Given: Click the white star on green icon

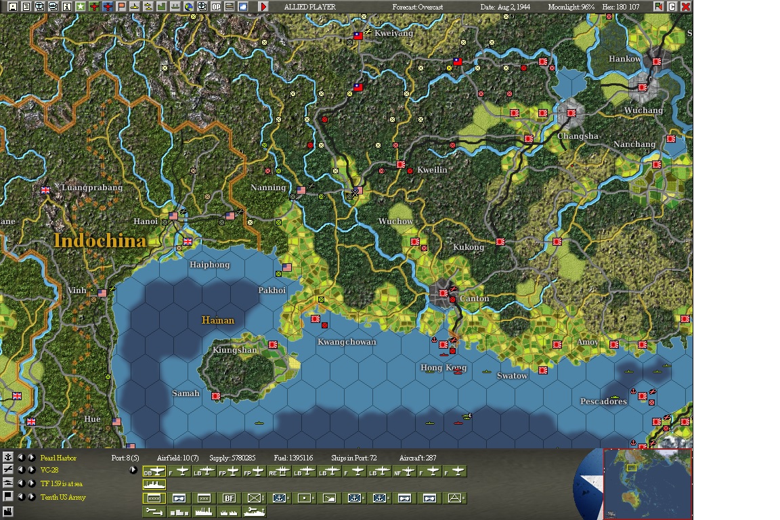Looking at the screenshot, I should tap(81, 7).
